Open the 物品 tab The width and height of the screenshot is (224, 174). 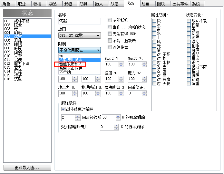[x=54, y=4]
